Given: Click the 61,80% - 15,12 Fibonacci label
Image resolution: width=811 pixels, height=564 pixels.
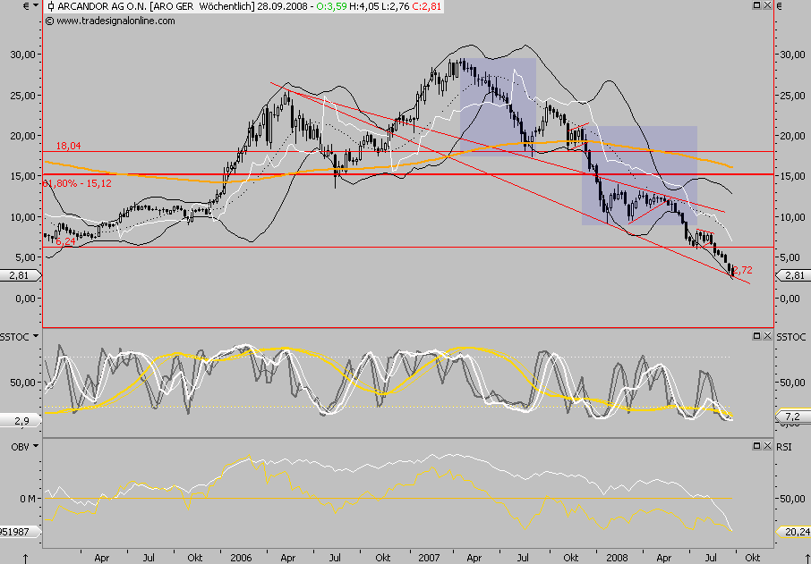Looking at the screenshot, I should click(x=77, y=183).
